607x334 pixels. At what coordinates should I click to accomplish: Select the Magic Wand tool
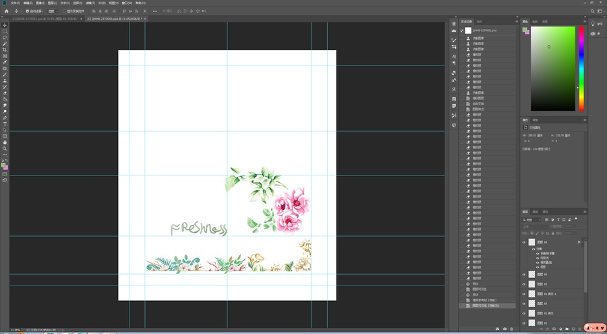5,44
